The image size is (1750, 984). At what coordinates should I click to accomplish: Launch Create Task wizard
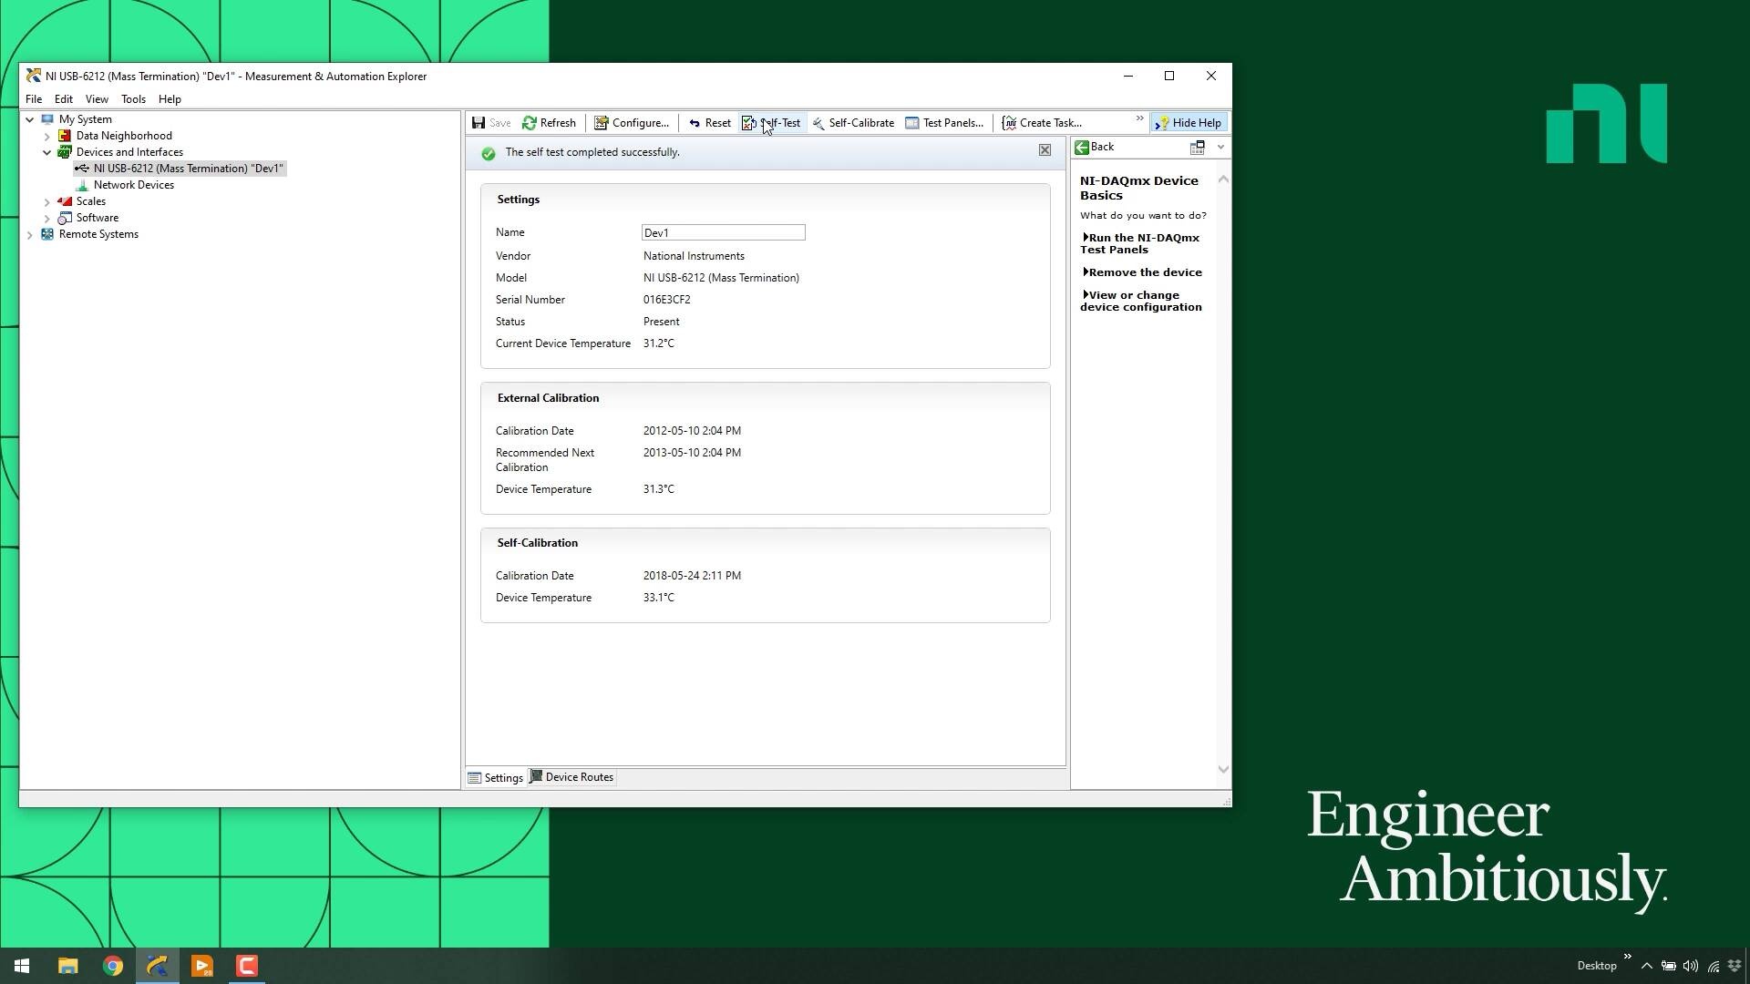click(1042, 123)
